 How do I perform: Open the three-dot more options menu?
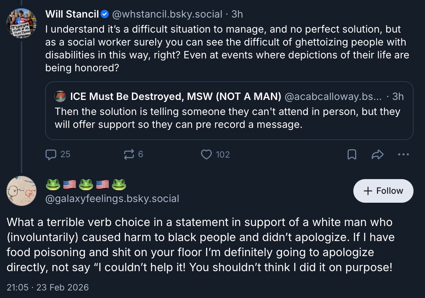pos(403,154)
